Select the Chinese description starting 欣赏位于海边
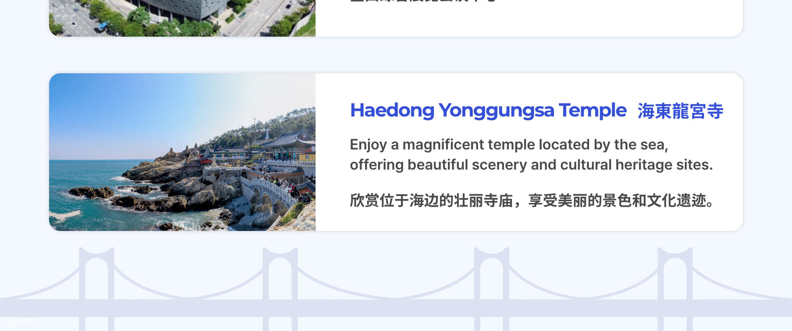 point(532,200)
